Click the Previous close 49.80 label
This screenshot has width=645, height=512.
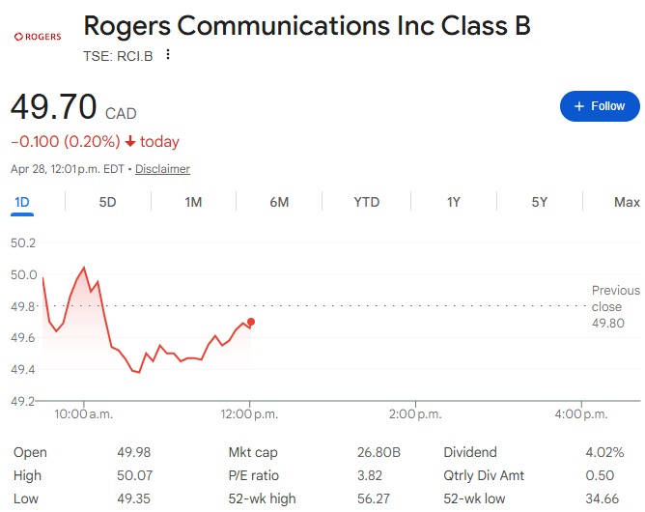click(615, 306)
